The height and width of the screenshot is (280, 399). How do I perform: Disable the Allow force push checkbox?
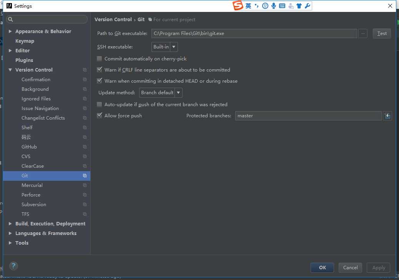coord(100,116)
